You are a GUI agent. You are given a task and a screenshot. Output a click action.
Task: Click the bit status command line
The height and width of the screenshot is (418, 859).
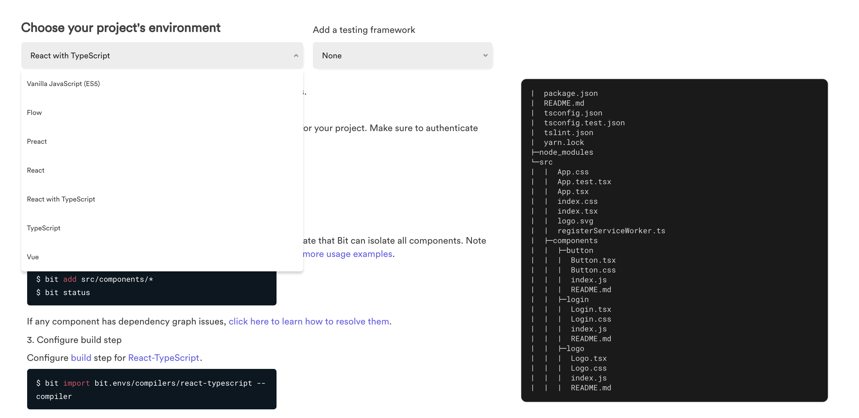pyautogui.click(x=63, y=292)
